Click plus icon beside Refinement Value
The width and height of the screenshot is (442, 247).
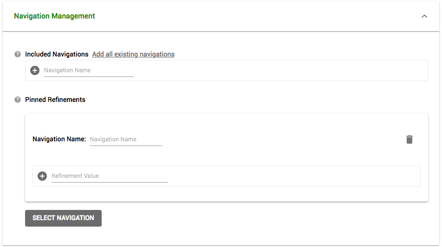pos(42,176)
